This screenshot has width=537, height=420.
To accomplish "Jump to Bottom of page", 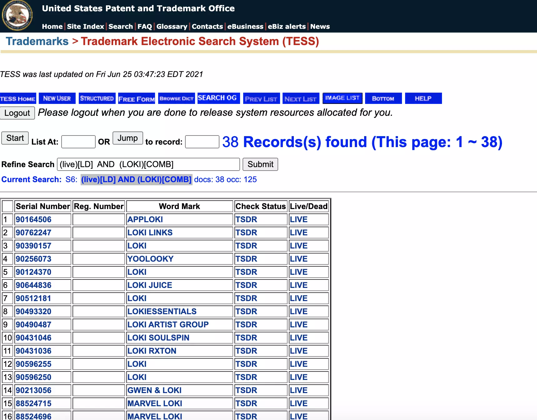I will [383, 99].
